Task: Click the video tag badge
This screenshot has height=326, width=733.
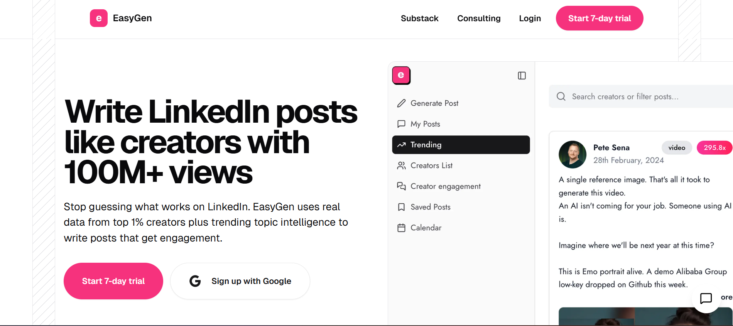Action: coord(677,148)
